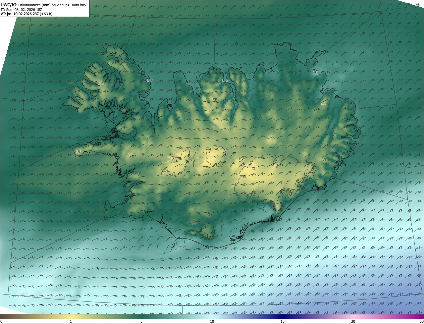
Task: Click the 30 label on the color legend
Action: pos(353,321)
